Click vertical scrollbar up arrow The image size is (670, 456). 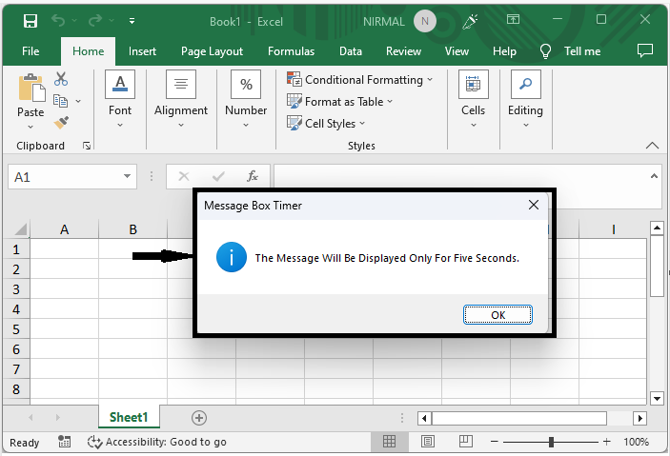coord(657,228)
